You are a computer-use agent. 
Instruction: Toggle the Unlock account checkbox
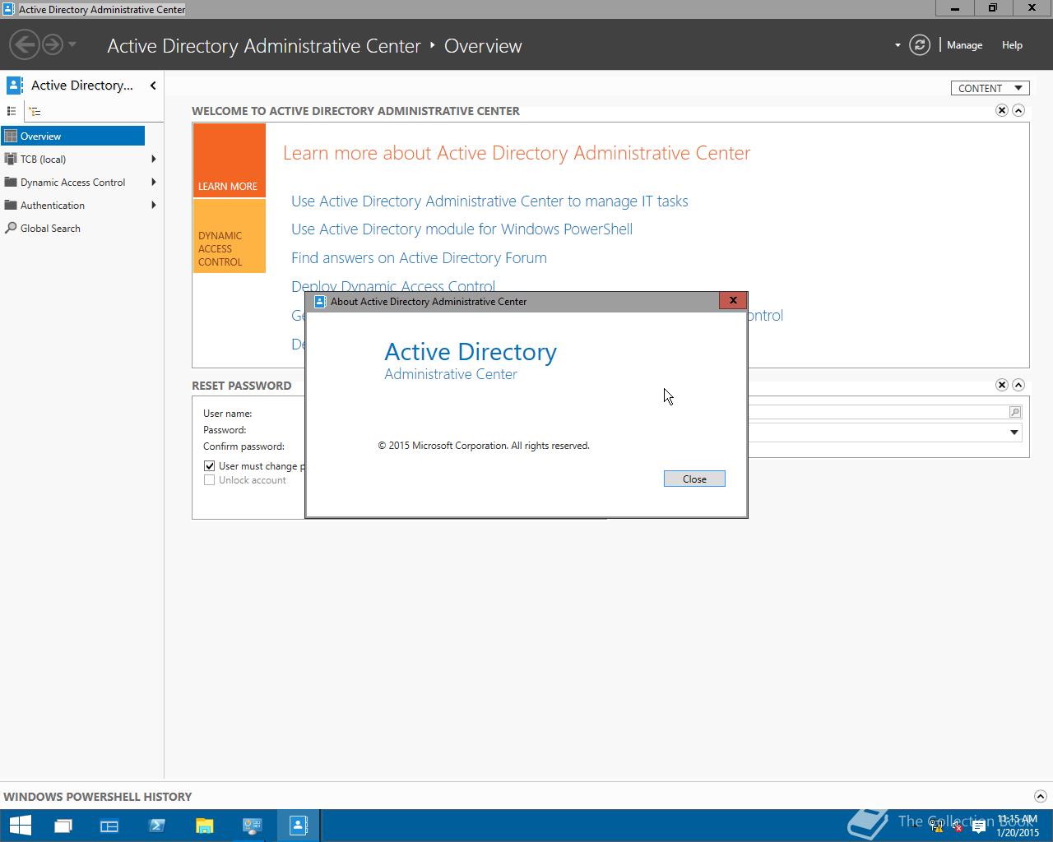[210, 479]
